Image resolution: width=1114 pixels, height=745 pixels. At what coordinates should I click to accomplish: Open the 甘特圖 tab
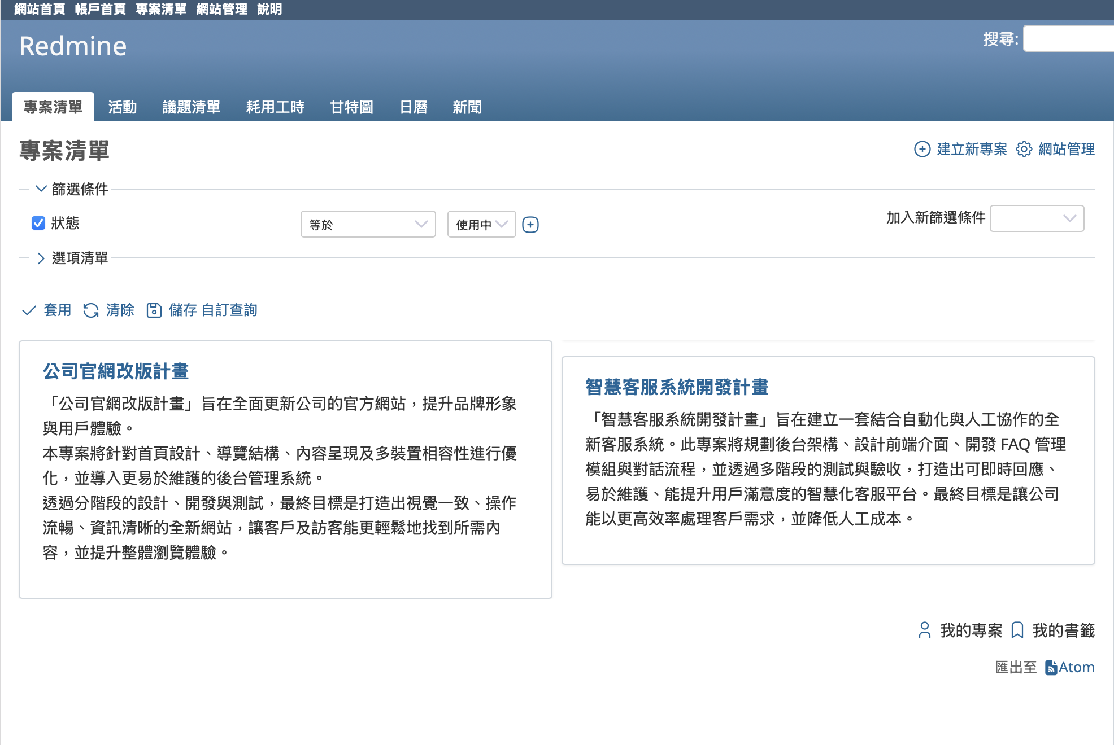[x=351, y=107]
